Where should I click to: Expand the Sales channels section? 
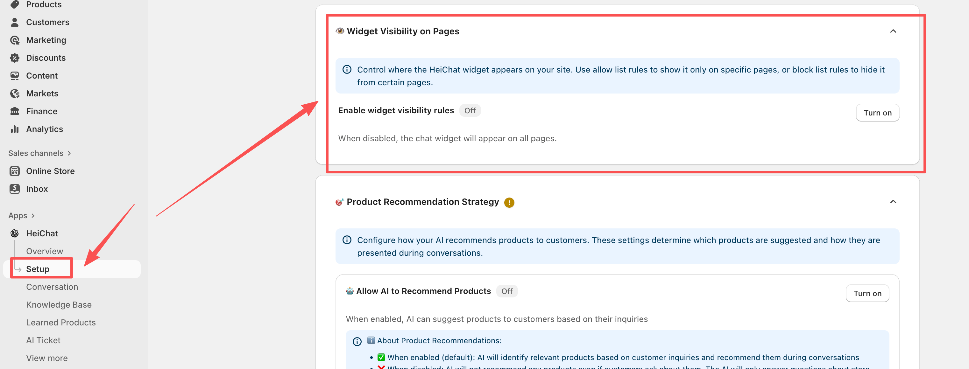[69, 153]
